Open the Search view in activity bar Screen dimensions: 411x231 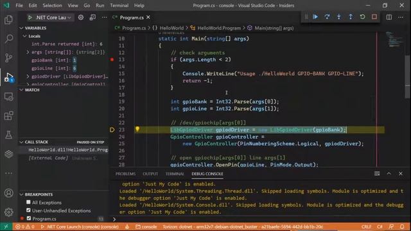(8, 38)
